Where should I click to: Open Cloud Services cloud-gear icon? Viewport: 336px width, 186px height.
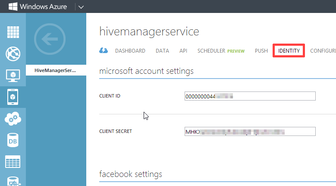coord(13,119)
